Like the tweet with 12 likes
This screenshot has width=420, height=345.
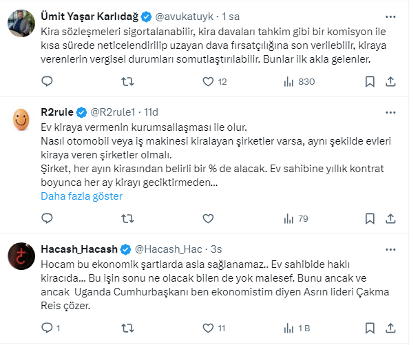[x=209, y=82]
